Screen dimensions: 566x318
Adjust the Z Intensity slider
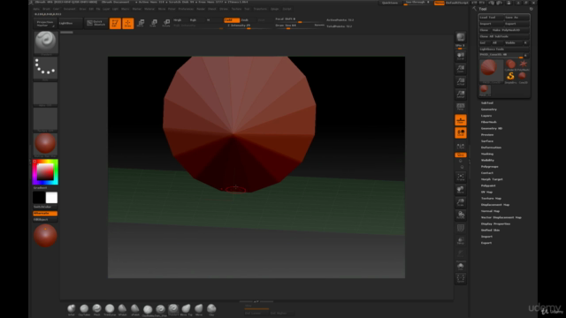click(249, 26)
